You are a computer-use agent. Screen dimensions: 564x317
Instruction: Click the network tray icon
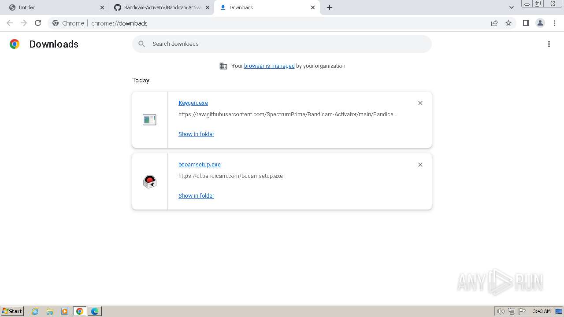pos(512,311)
